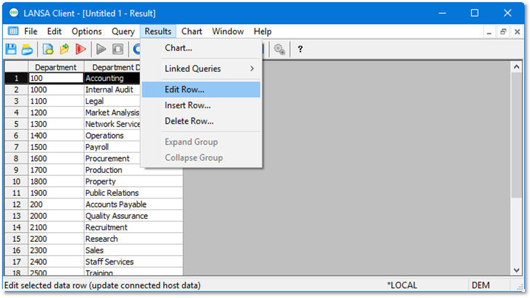Click the gray play arrow toolbar icon
531x298 pixels.
[x=101, y=49]
